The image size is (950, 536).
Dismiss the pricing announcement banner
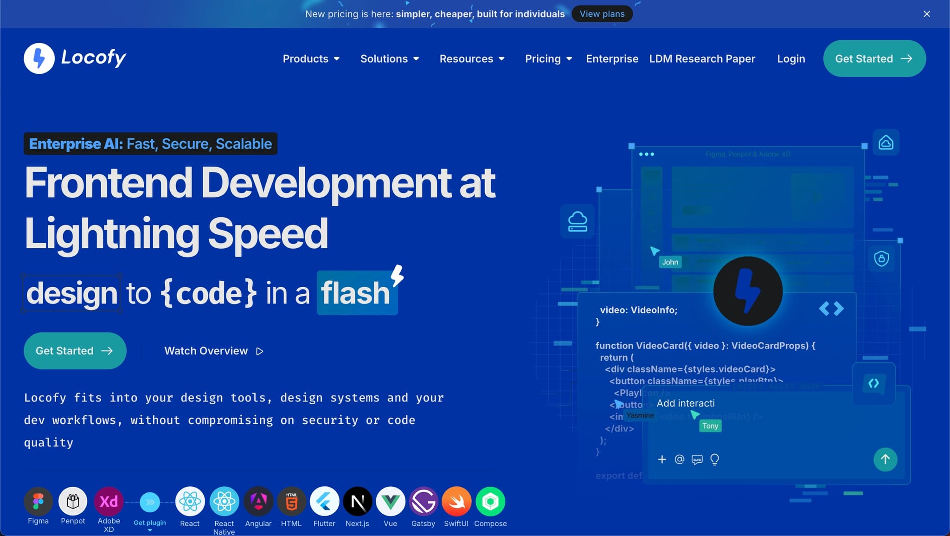coord(926,14)
